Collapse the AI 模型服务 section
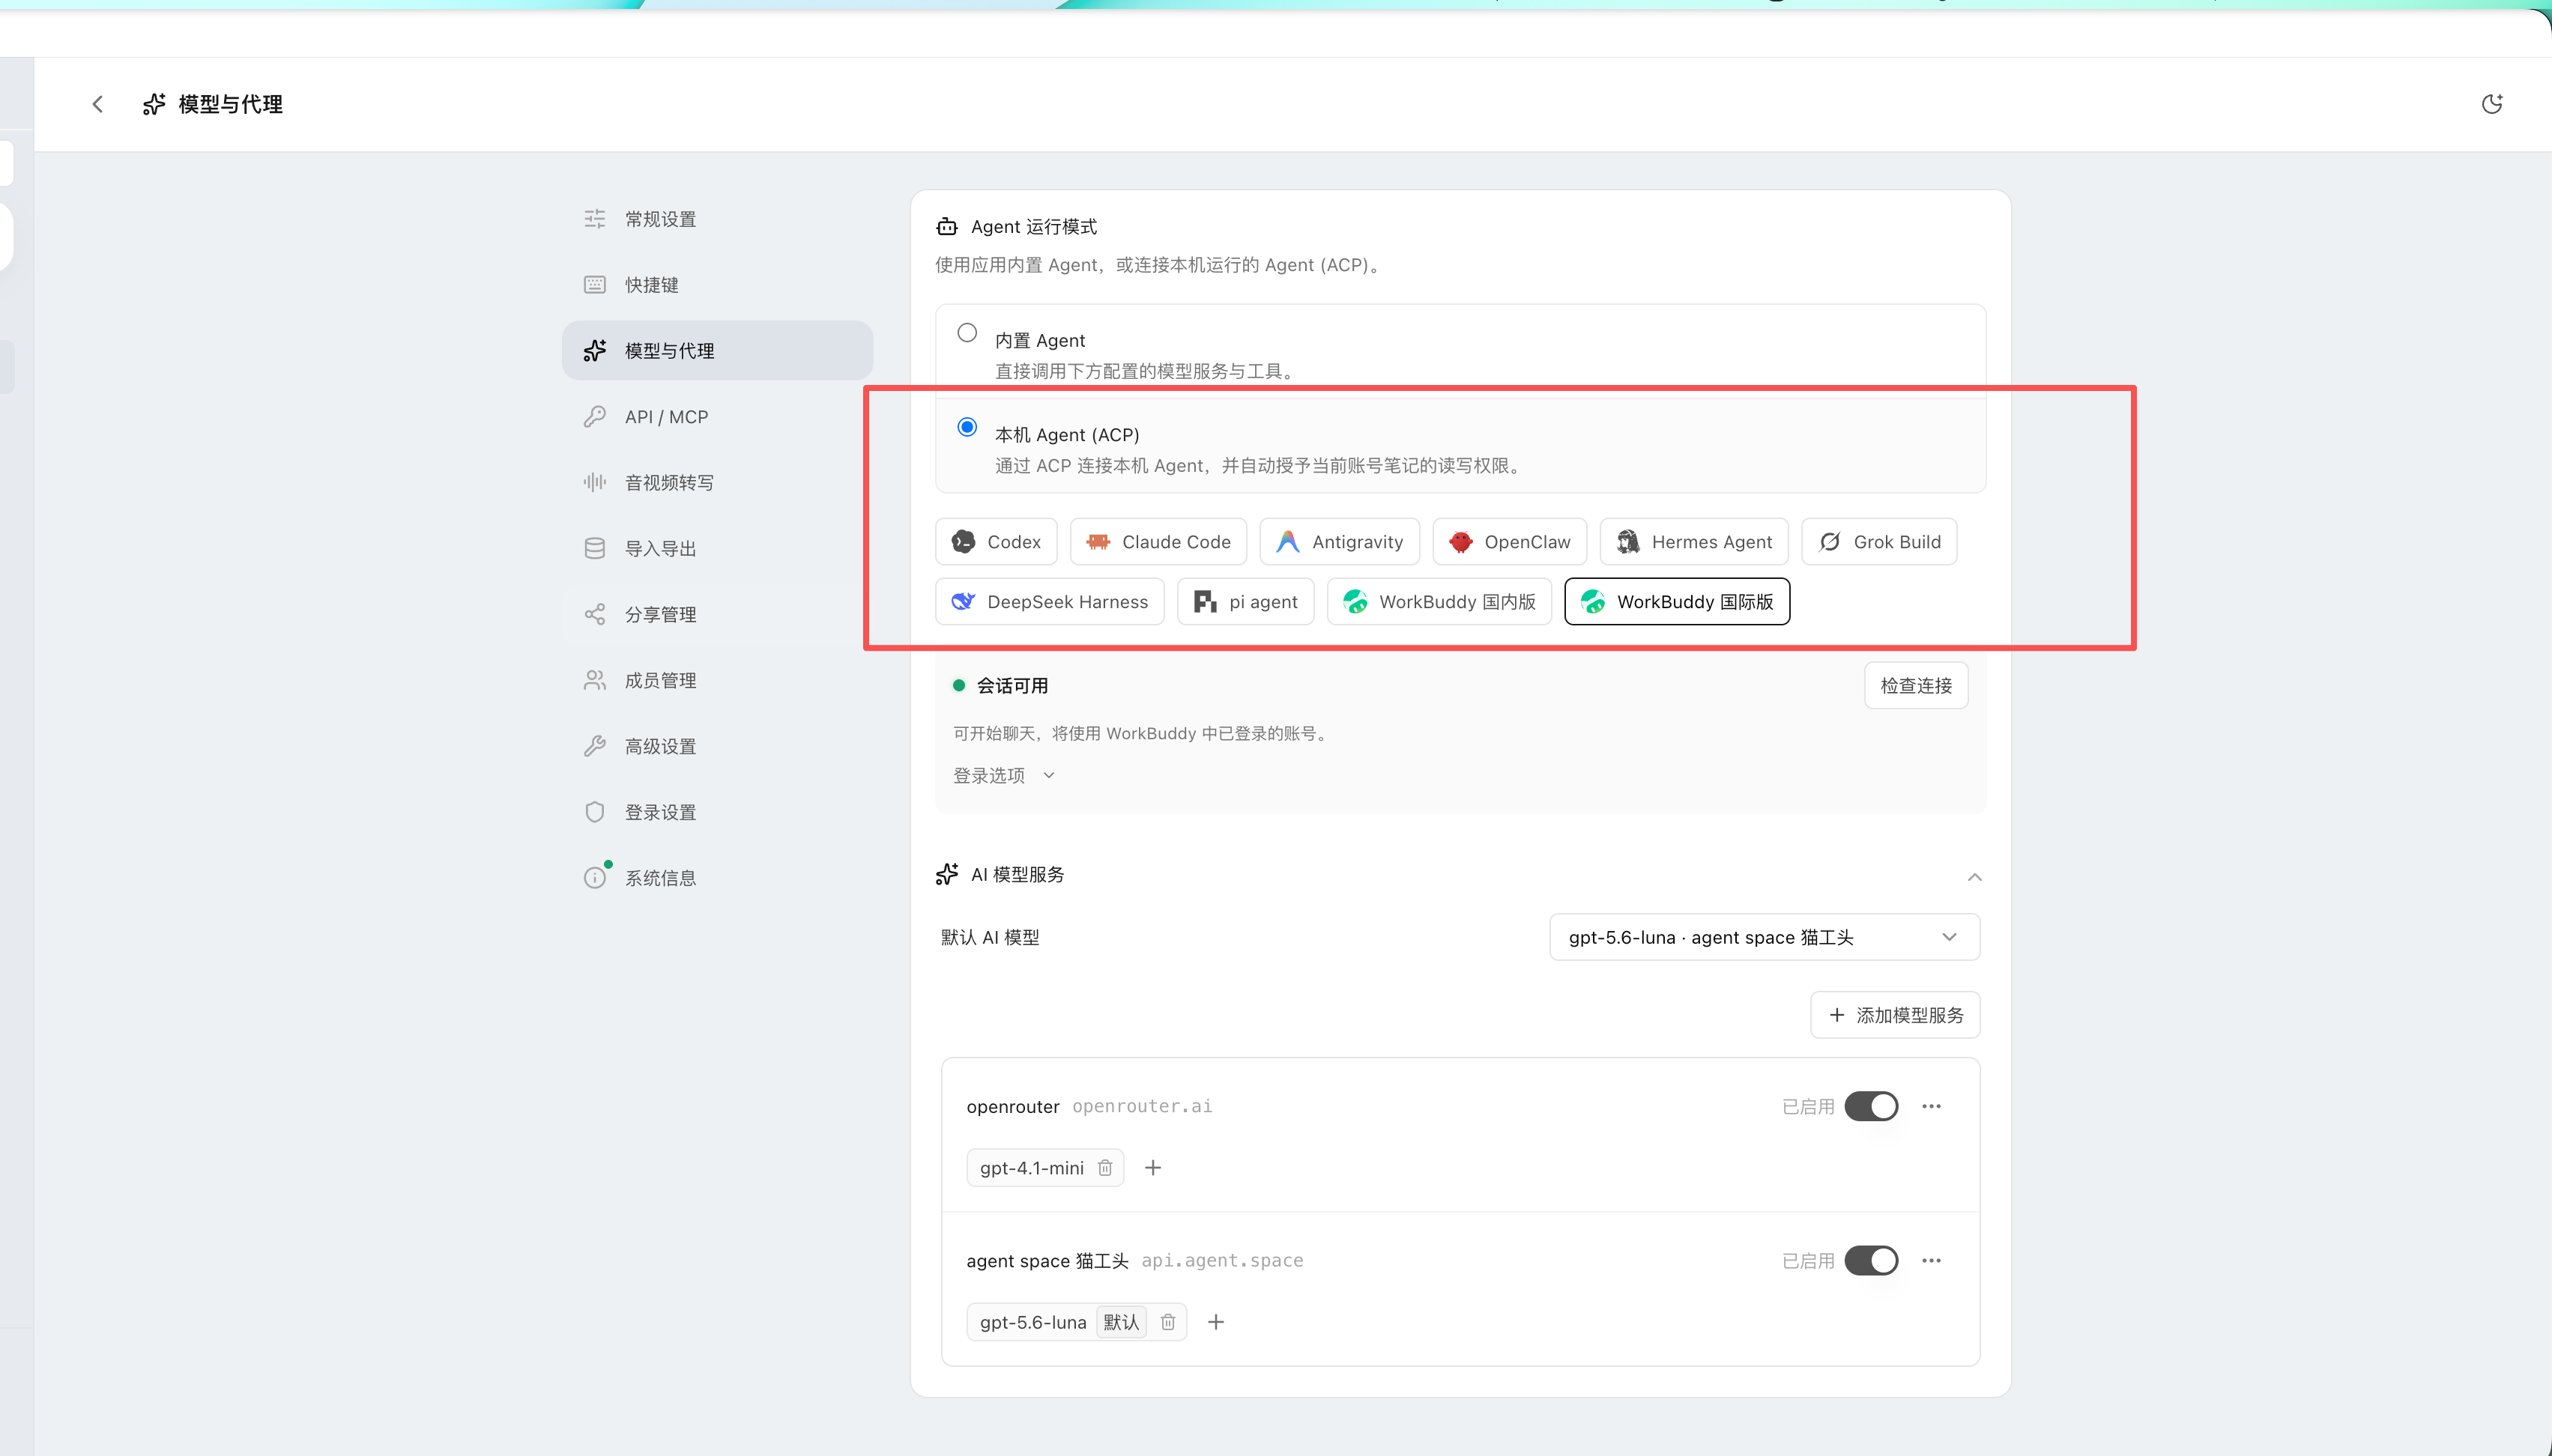Screen dimensions: 2552x1456 pos(1974,877)
